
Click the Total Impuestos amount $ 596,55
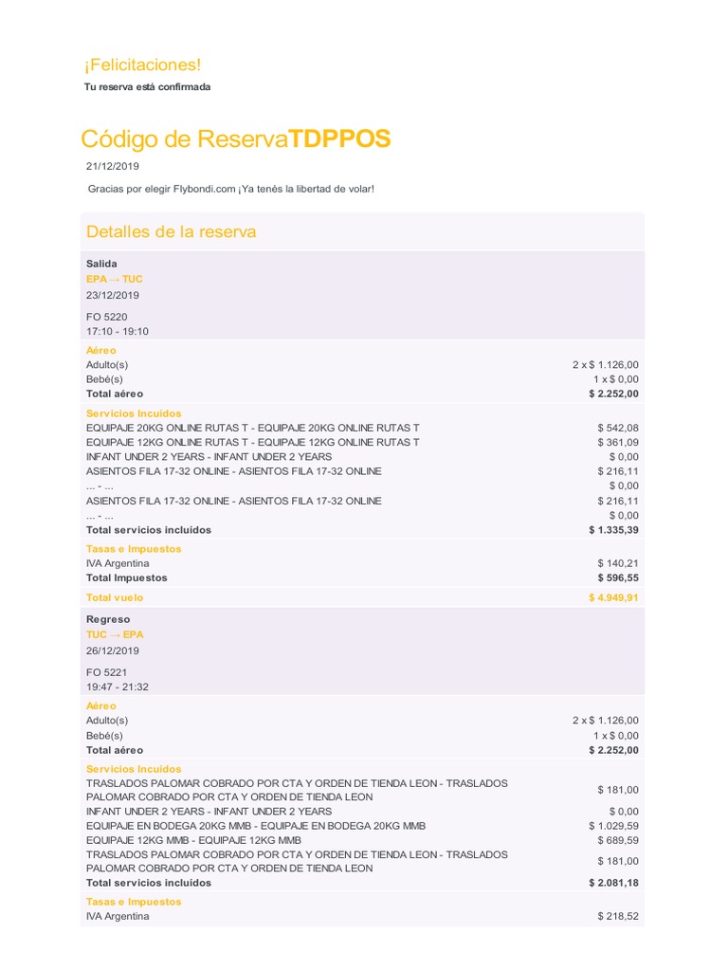coord(617,577)
